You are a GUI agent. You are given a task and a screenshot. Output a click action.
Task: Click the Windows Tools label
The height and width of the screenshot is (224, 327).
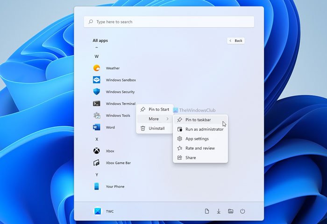[x=118, y=115]
